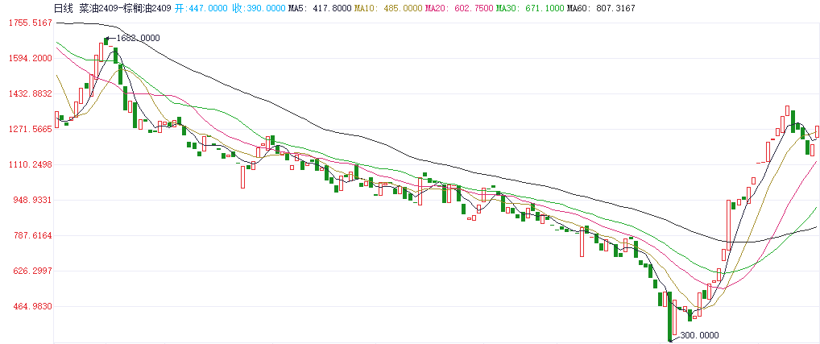Click the 948.9331 price axis label
Screen dimensions: 820x344
[32, 201]
